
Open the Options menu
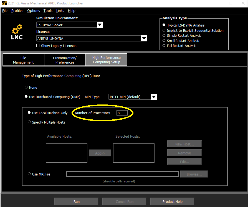(x=34, y=11)
